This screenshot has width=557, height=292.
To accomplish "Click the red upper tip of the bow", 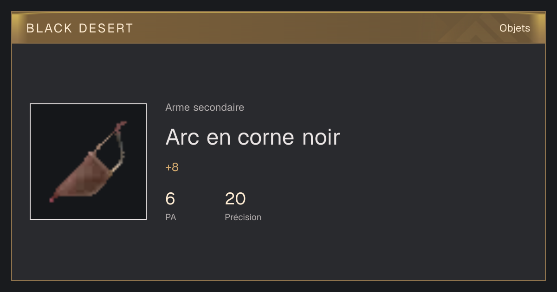I will pyautogui.click(x=122, y=125).
